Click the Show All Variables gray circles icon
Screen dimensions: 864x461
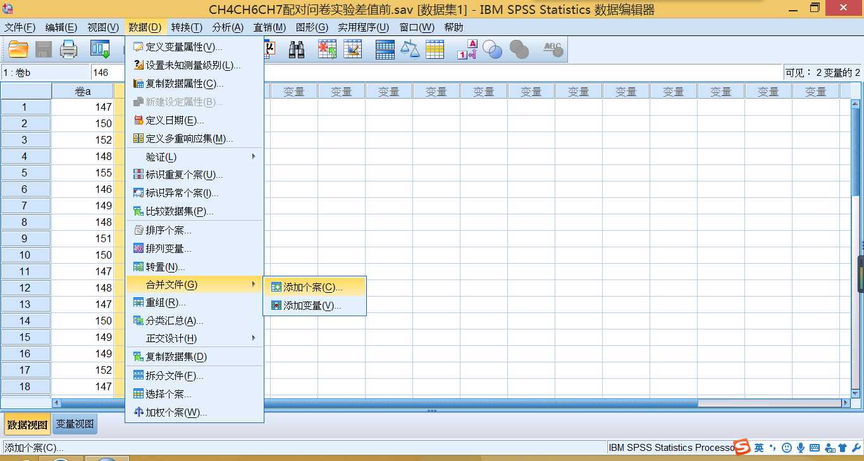click(519, 49)
